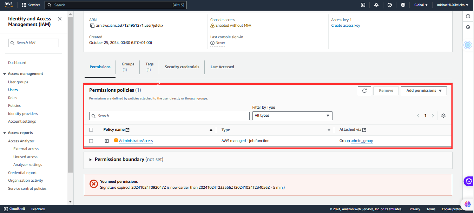The image size is (474, 213).
Task: Click the policies Search field
Action: pyautogui.click(x=169, y=116)
